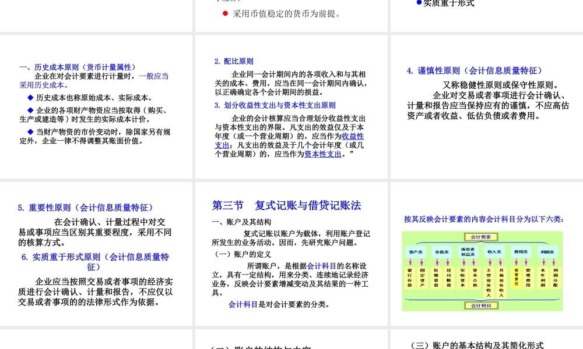
Task: Select the highlighted 销售费用 yellow box
Action: coord(517,279)
